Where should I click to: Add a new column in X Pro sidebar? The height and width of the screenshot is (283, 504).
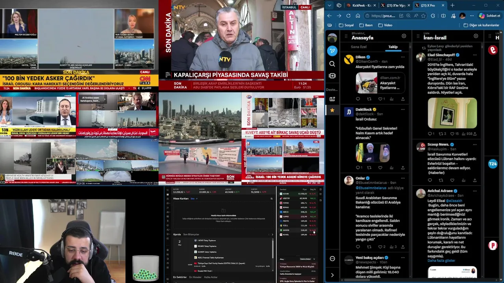[332, 75]
